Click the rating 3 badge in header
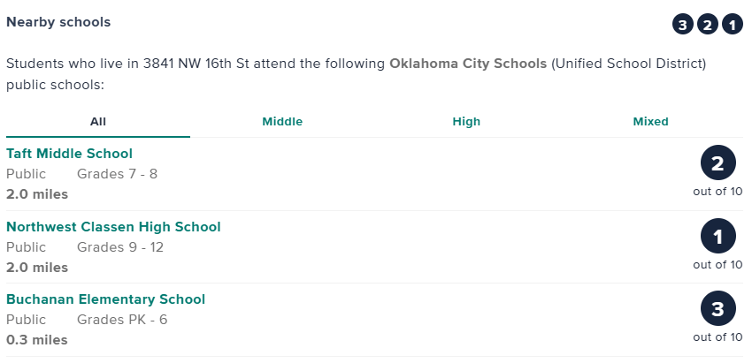This screenshot has height=363, width=752. (682, 24)
